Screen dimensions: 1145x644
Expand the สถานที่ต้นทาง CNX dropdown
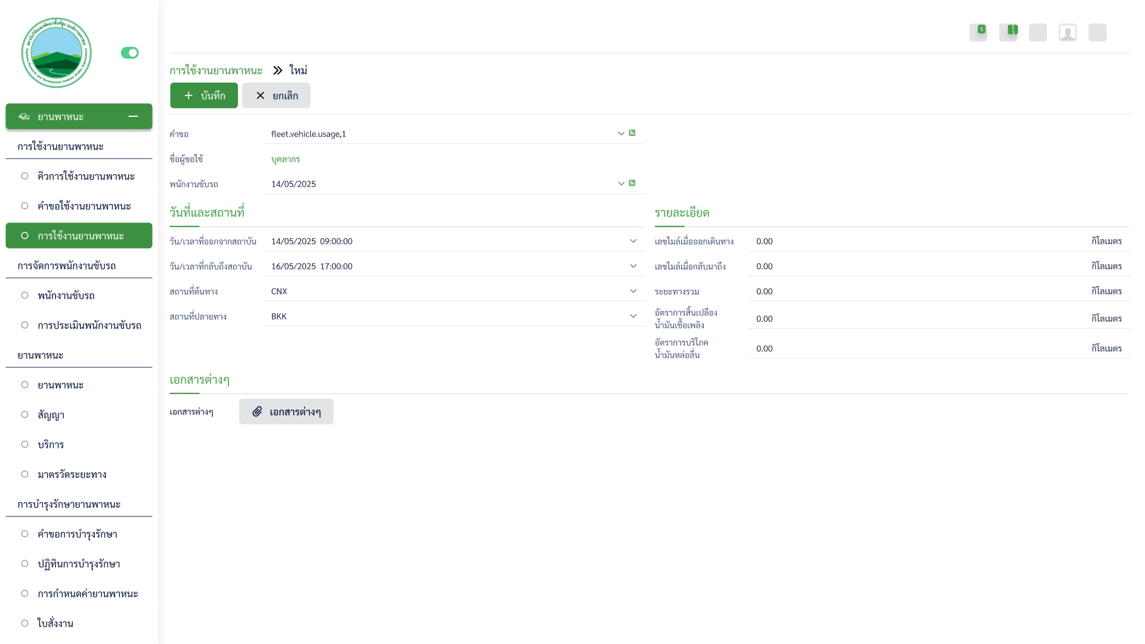pyautogui.click(x=633, y=291)
